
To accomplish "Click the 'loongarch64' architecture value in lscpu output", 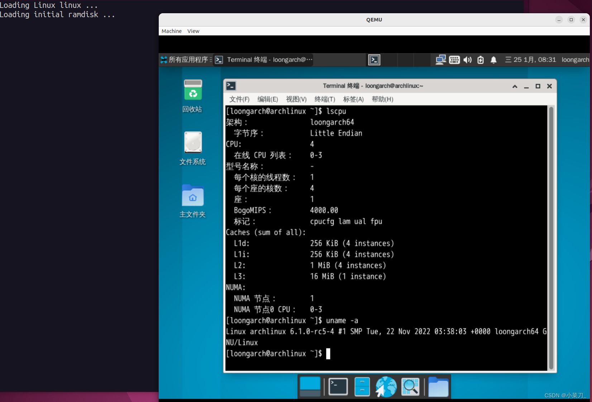I will click(x=332, y=122).
